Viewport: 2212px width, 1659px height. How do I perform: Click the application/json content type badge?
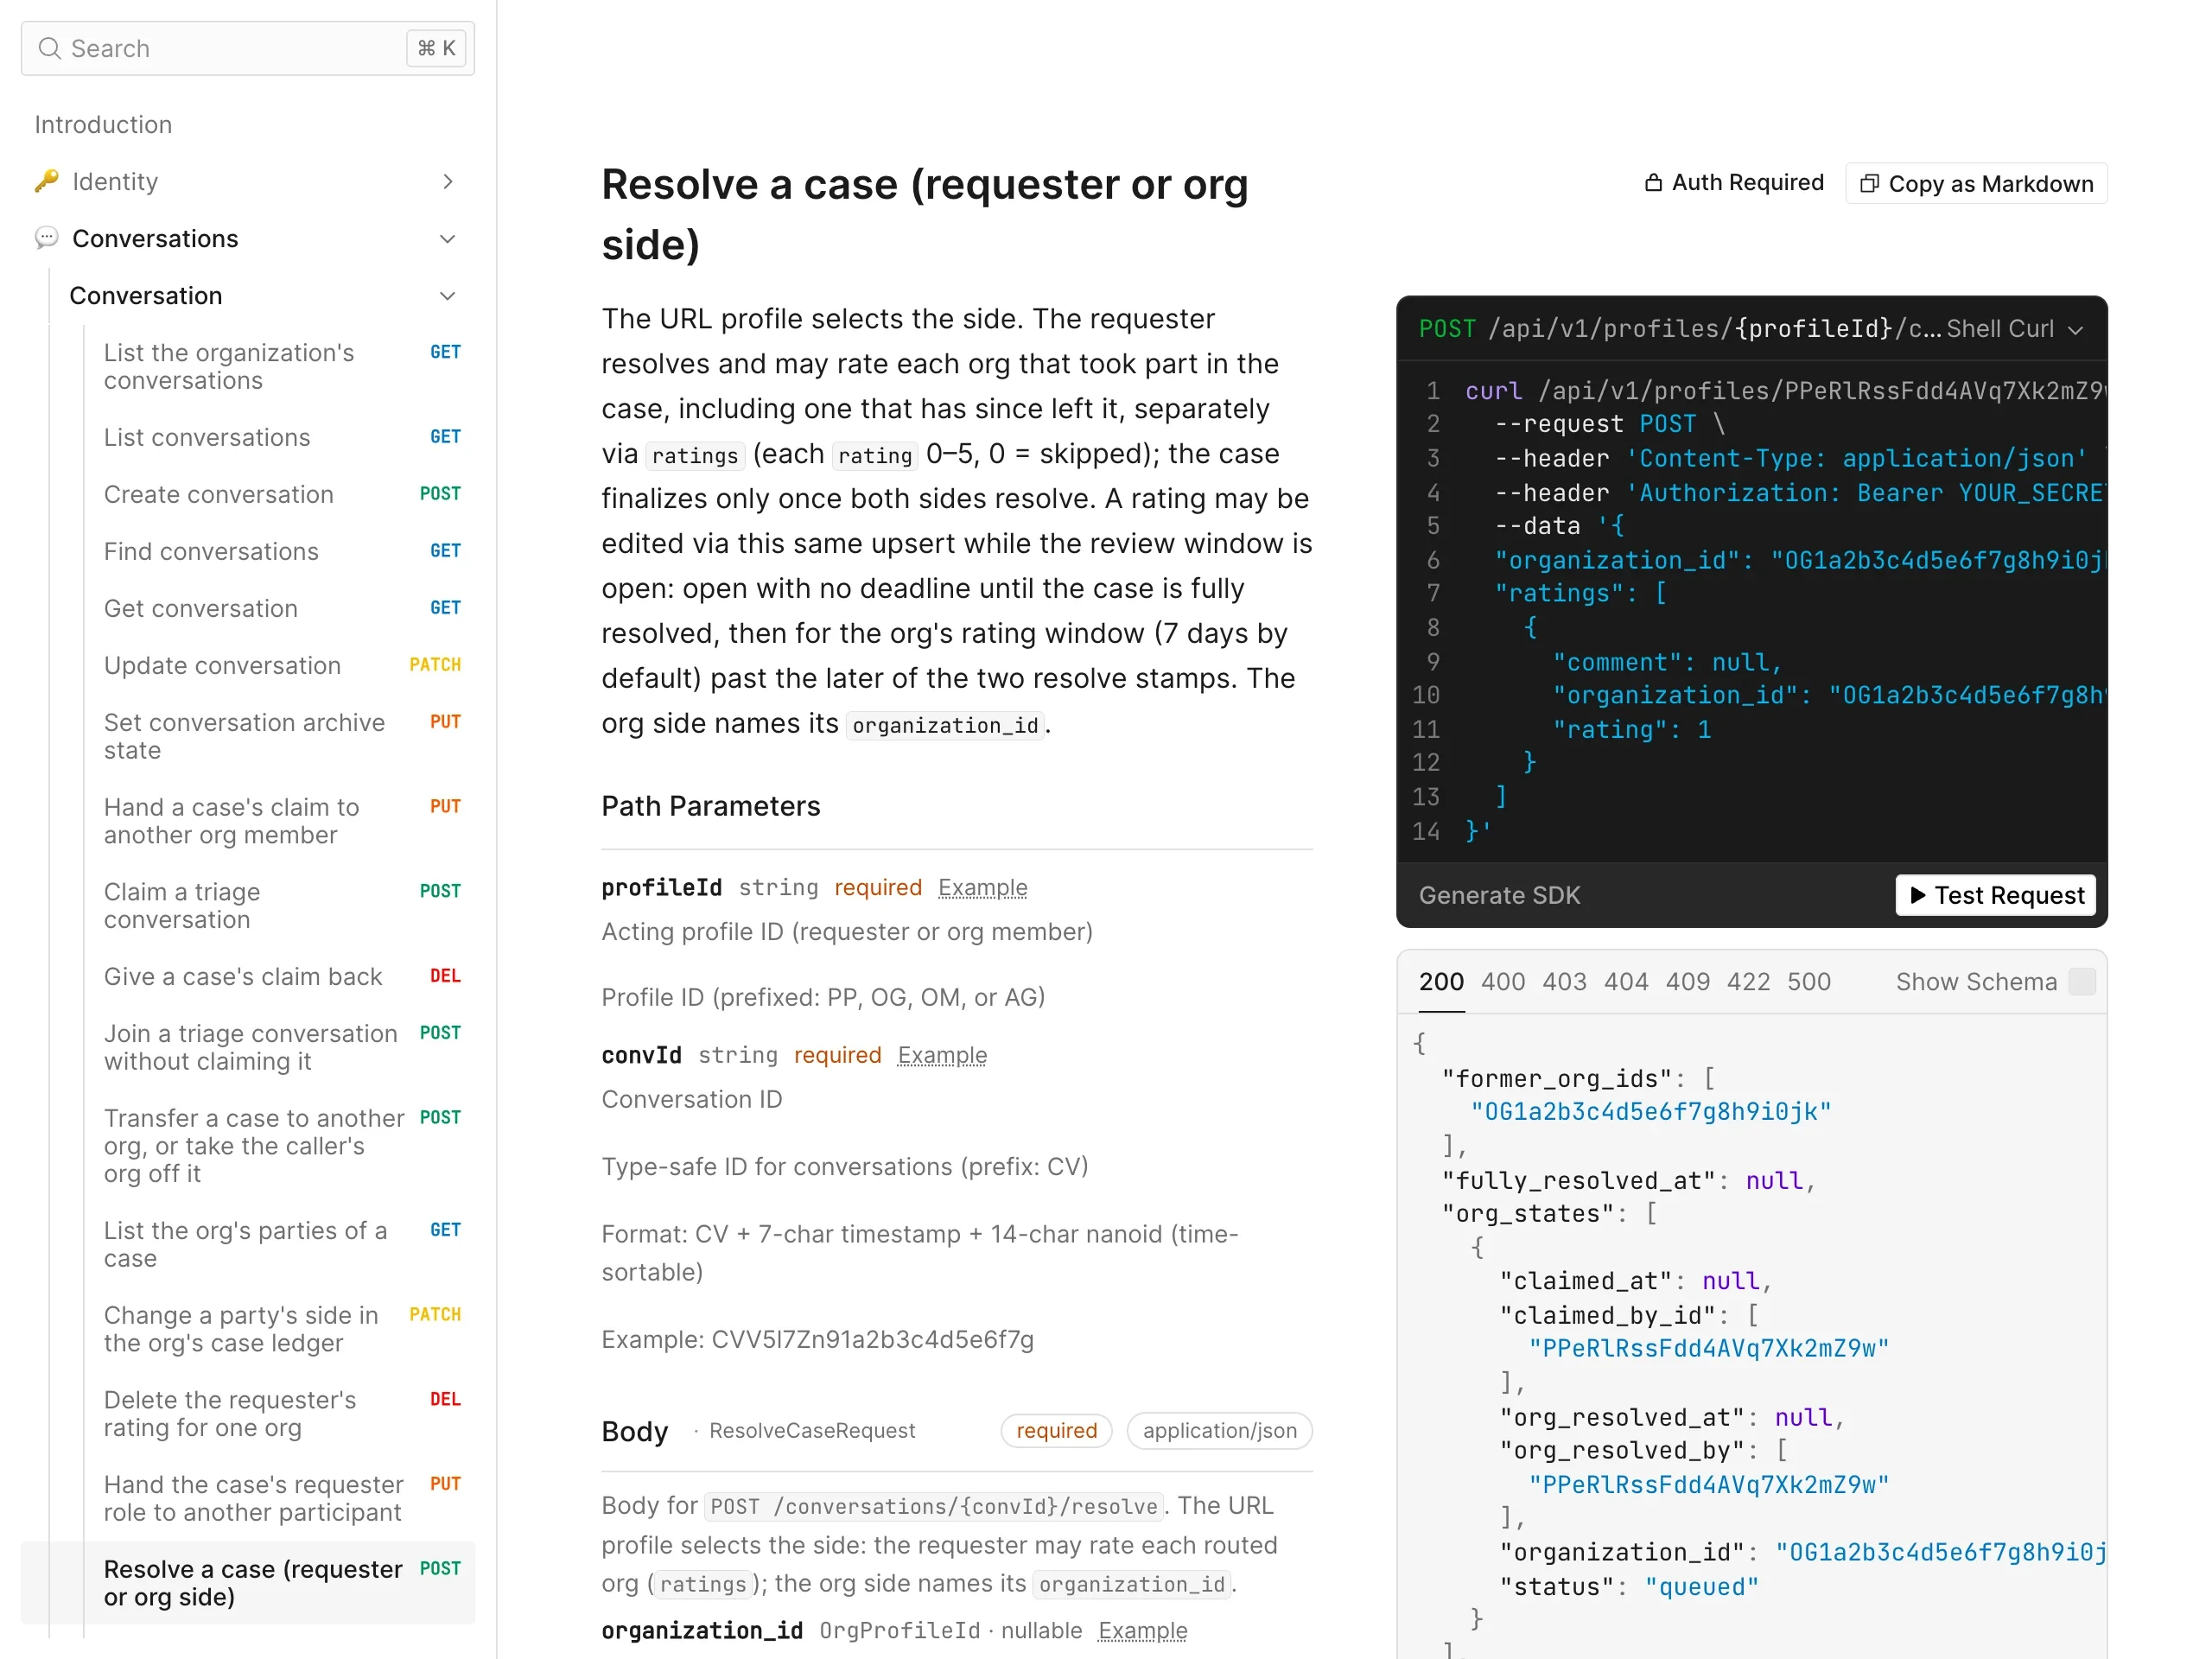(1219, 1431)
